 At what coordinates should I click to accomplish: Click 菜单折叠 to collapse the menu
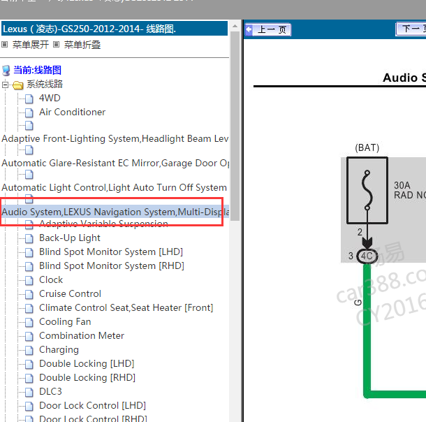[82, 45]
